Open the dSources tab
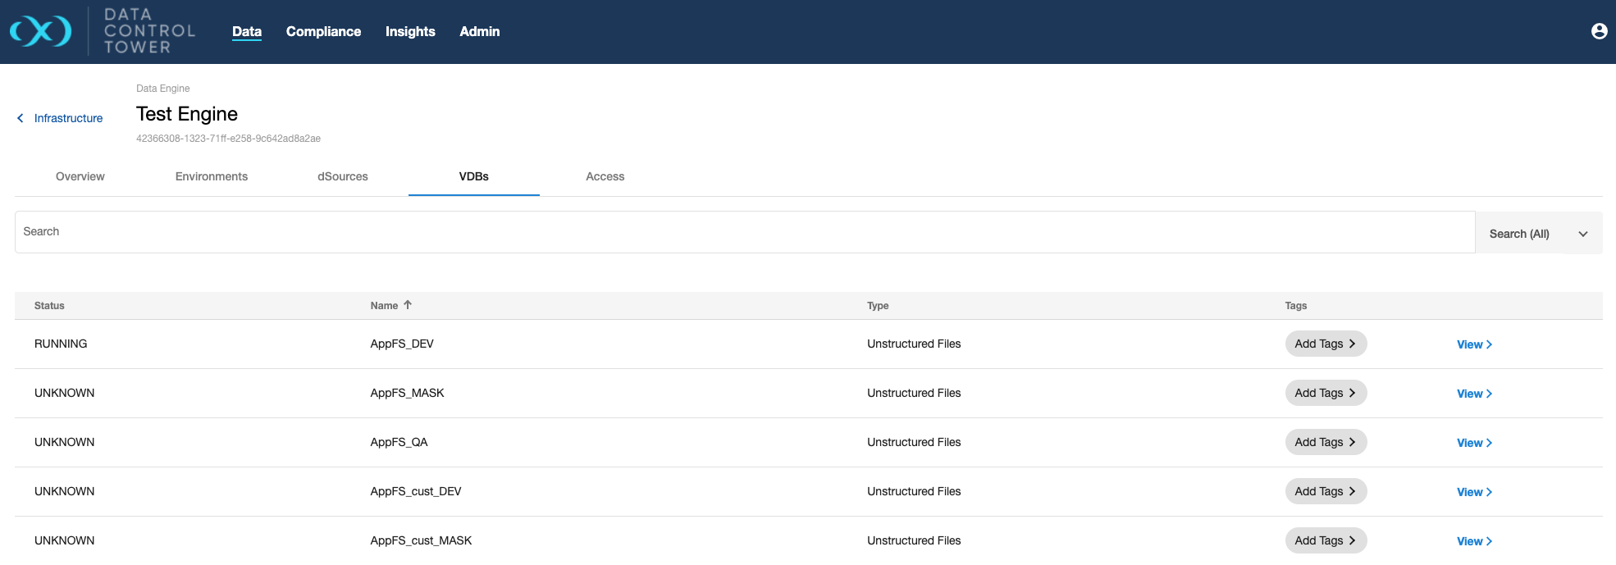This screenshot has height=565, width=1616. click(343, 176)
